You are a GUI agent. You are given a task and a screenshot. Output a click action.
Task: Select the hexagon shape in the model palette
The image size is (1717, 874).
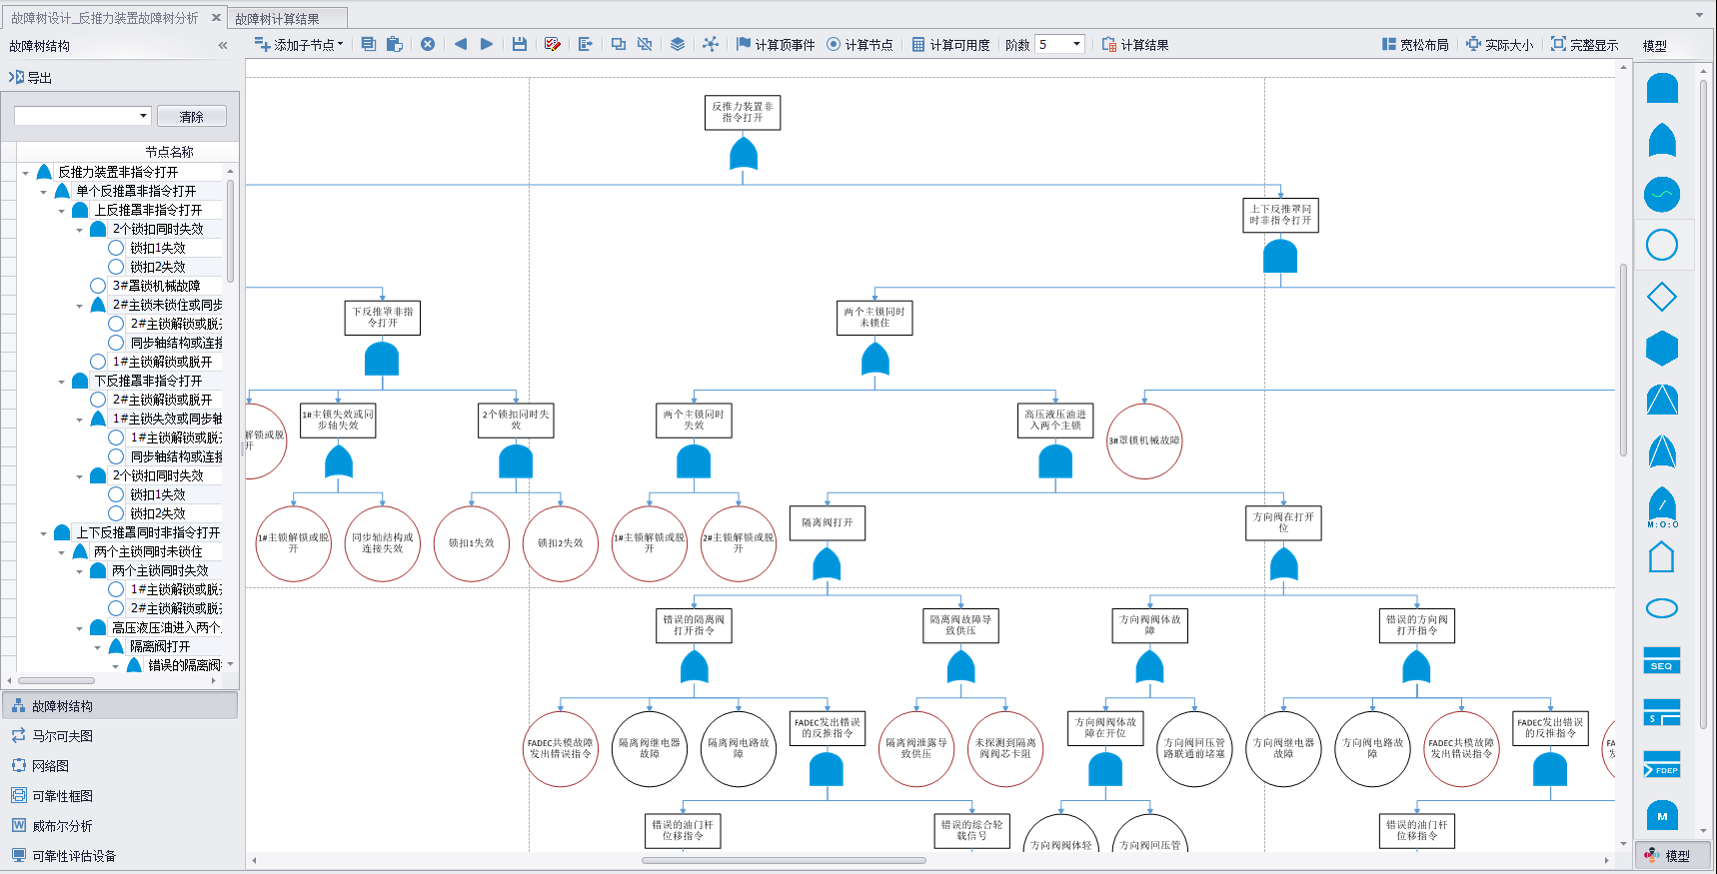pyautogui.click(x=1661, y=349)
